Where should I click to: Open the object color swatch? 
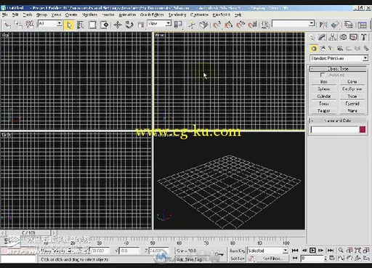363,129
